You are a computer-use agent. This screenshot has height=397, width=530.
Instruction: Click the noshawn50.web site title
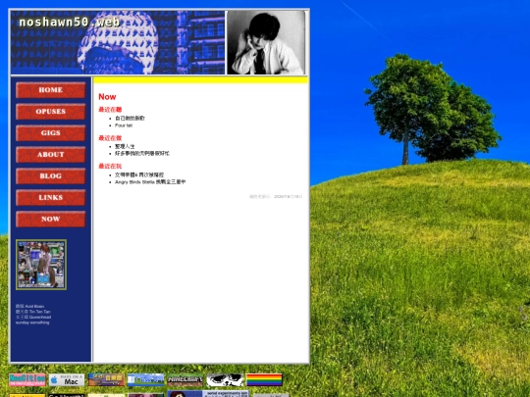[70, 23]
